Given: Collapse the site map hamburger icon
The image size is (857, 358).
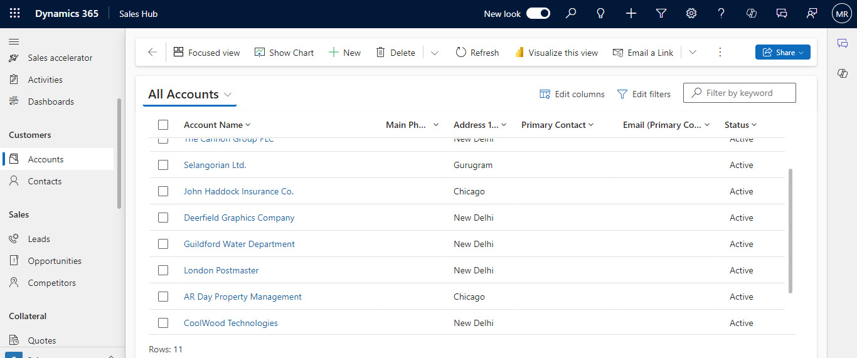Looking at the screenshot, I should click(x=14, y=41).
